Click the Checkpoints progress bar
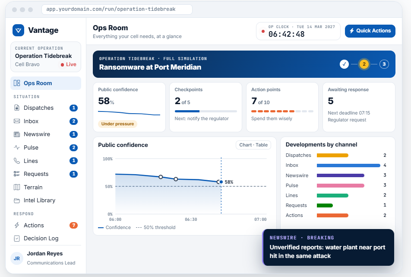This screenshot has height=277, width=411. pyautogui.click(x=206, y=111)
